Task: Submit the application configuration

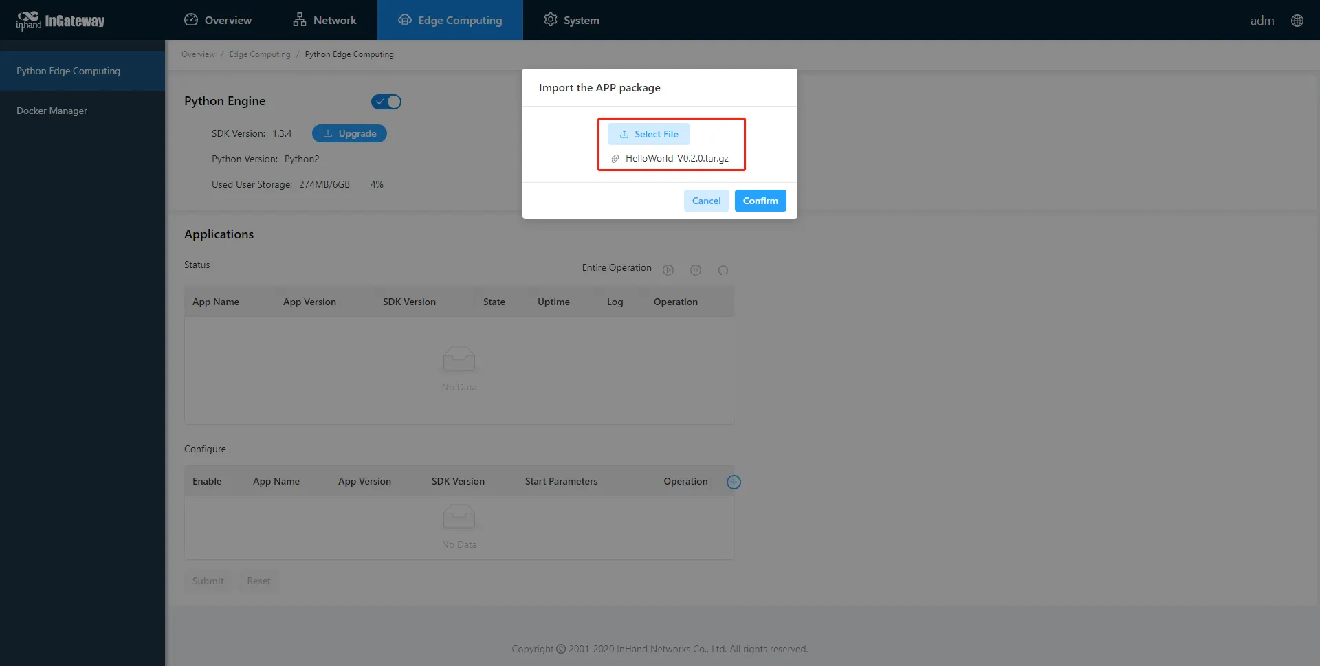Action: [x=208, y=581]
